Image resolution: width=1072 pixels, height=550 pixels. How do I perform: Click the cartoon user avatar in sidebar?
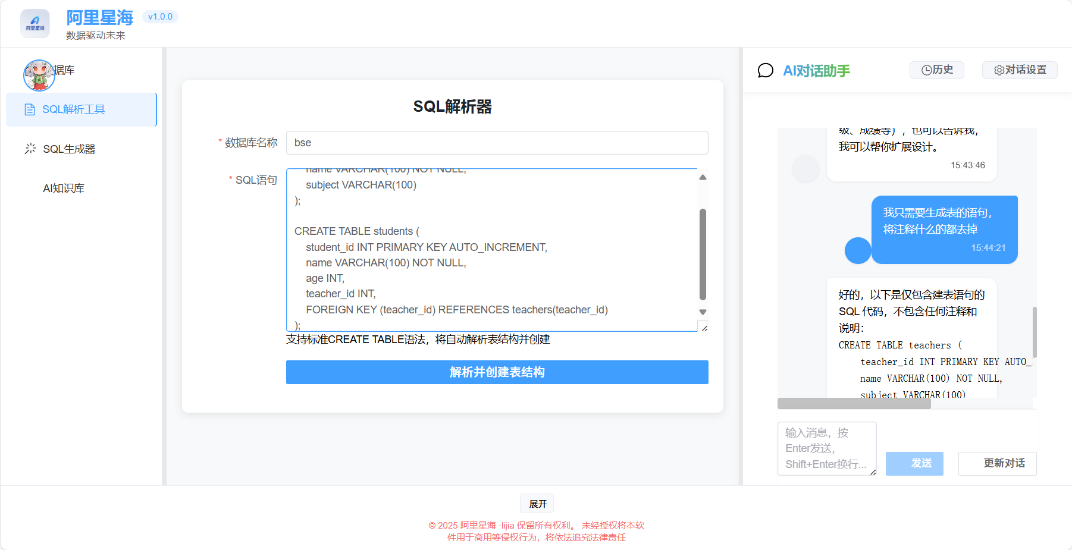click(x=39, y=76)
